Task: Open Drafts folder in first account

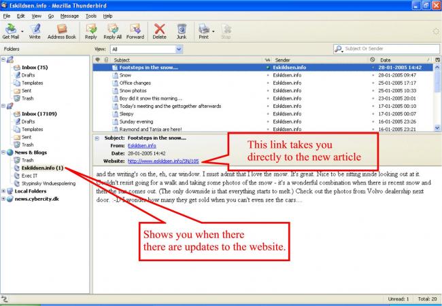Action: click(28, 75)
